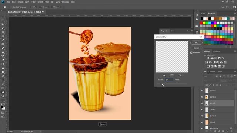
Task: Select the Eraser tool
Action: pos(3,60)
